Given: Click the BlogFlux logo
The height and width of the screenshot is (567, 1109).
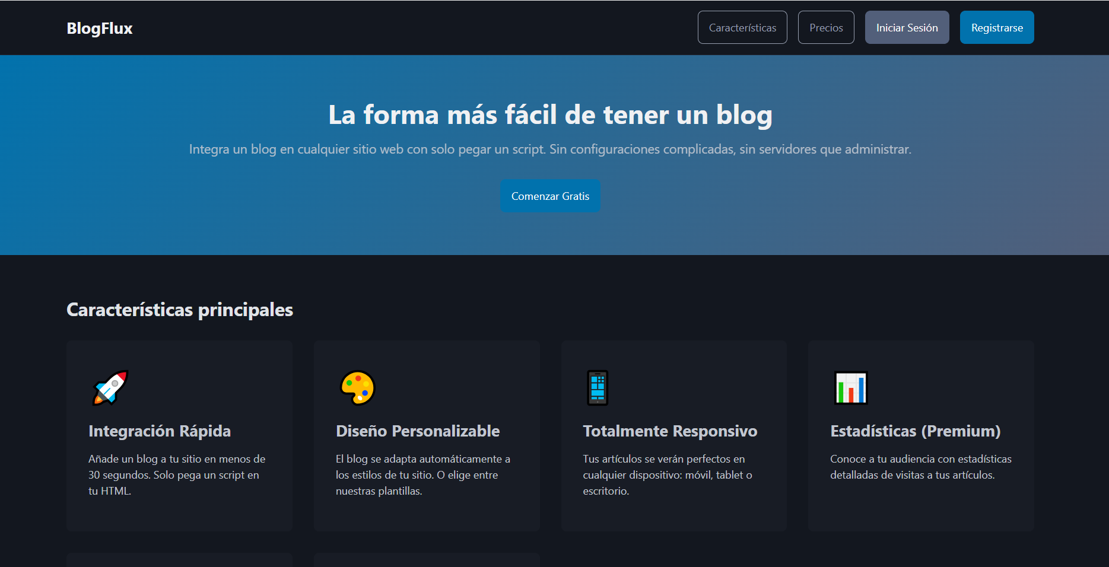Looking at the screenshot, I should tap(100, 28).
